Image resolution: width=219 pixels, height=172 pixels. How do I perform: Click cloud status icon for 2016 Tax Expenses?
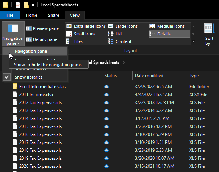pos(106,134)
